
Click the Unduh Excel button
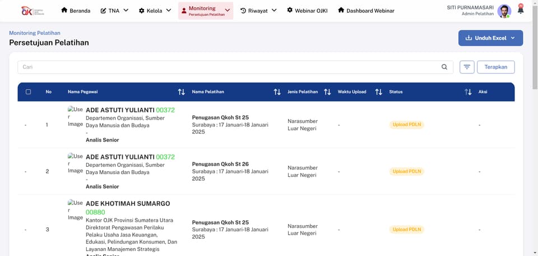pyautogui.click(x=490, y=38)
